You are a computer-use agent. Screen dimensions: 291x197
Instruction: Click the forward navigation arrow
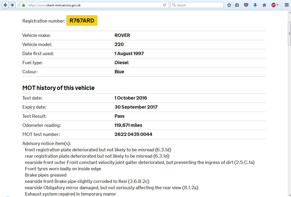point(12,5)
